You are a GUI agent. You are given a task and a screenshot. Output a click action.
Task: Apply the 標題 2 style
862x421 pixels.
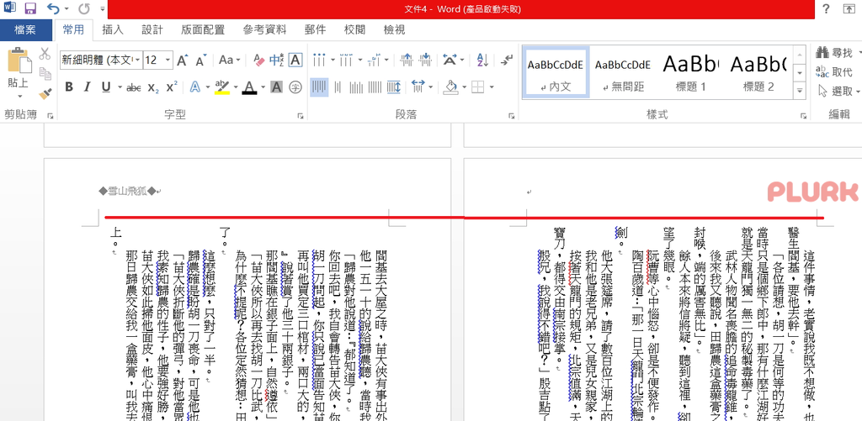pos(758,72)
